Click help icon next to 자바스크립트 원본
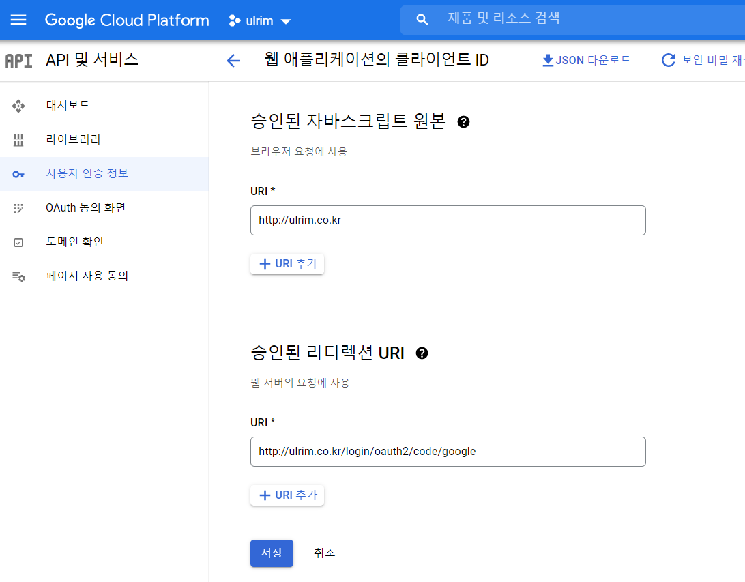This screenshot has width=745, height=582. pos(463,122)
